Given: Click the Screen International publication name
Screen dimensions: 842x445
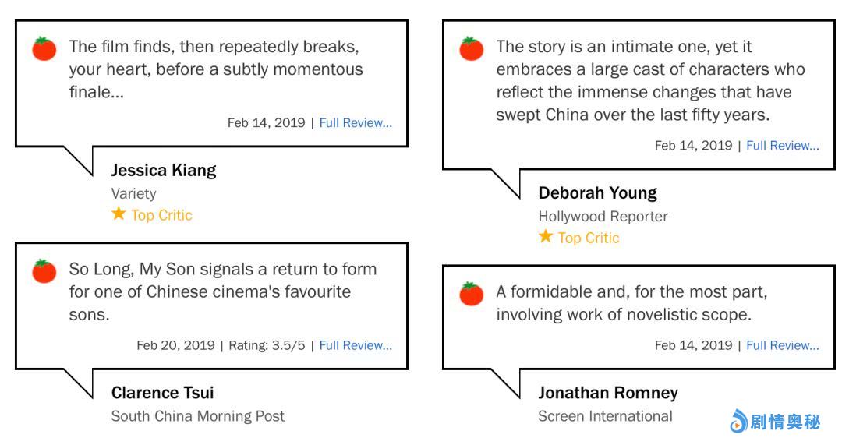Looking at the screenshot, I should 605,416.
